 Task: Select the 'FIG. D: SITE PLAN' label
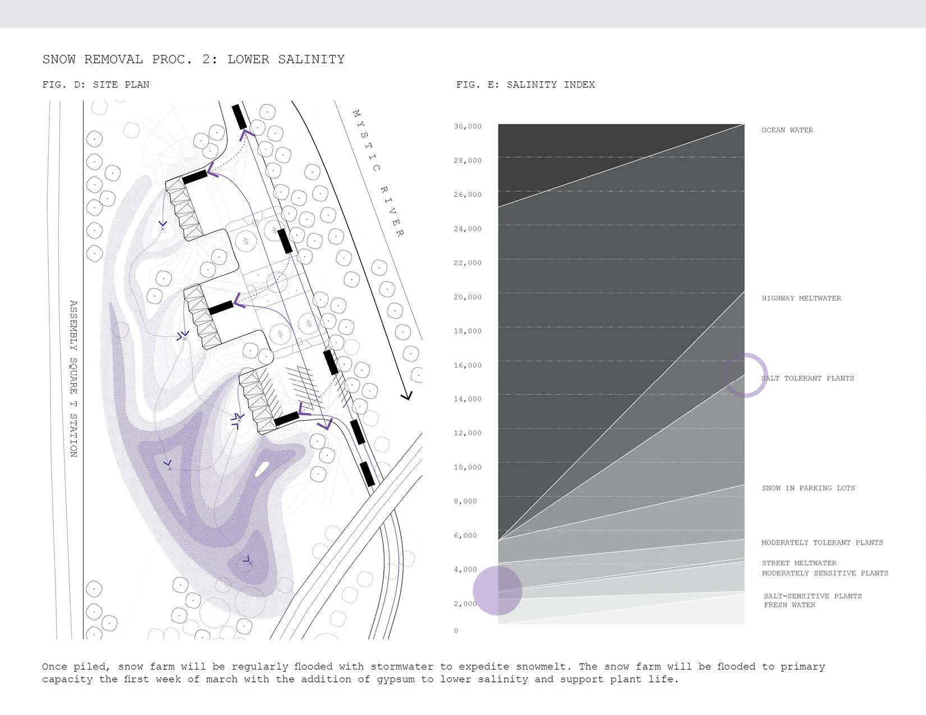tap(96, 85)
